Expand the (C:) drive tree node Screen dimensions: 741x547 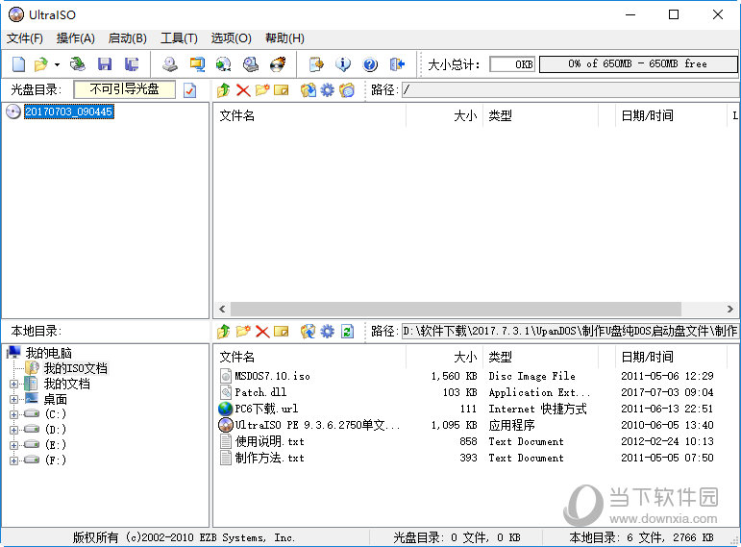point(13,414)
